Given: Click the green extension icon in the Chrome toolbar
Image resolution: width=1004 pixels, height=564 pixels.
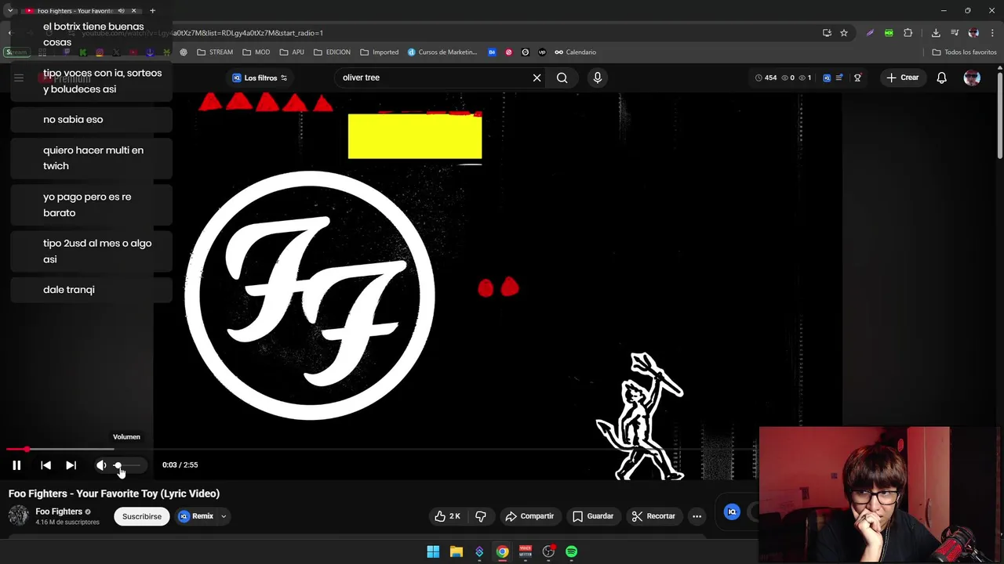Looking at the screenshot, I should click(889, 33).
